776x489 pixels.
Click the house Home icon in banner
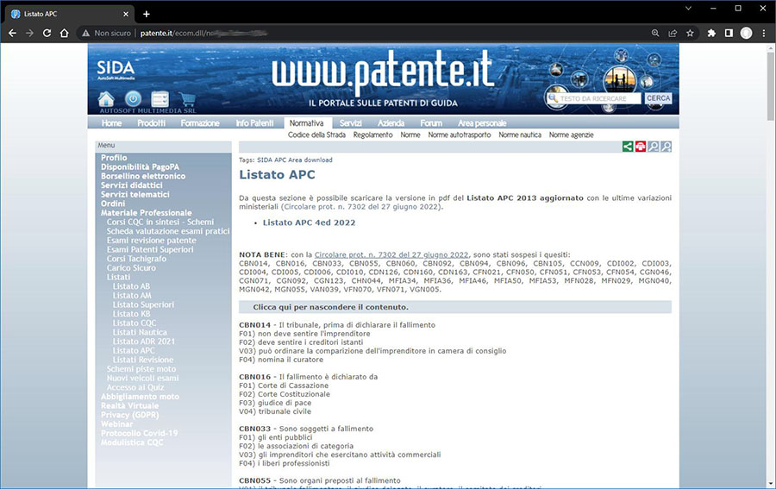(x=106, y=98)
